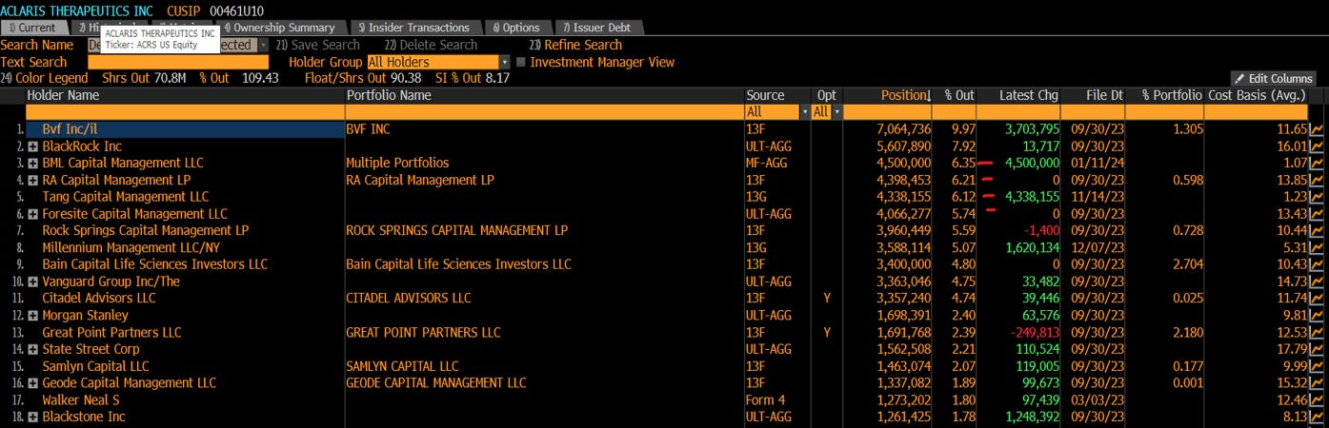Expand the Vanguard Group Inc/The row
Viewport: 1329px width, 428px height.
tap(33, 282)
